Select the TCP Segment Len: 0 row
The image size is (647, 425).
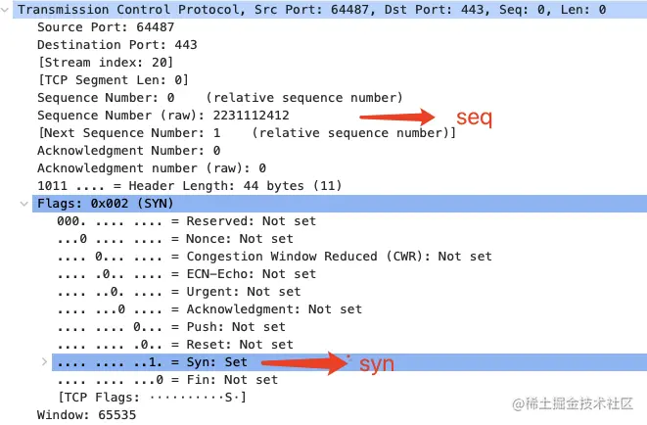click(x=113, y=79)
